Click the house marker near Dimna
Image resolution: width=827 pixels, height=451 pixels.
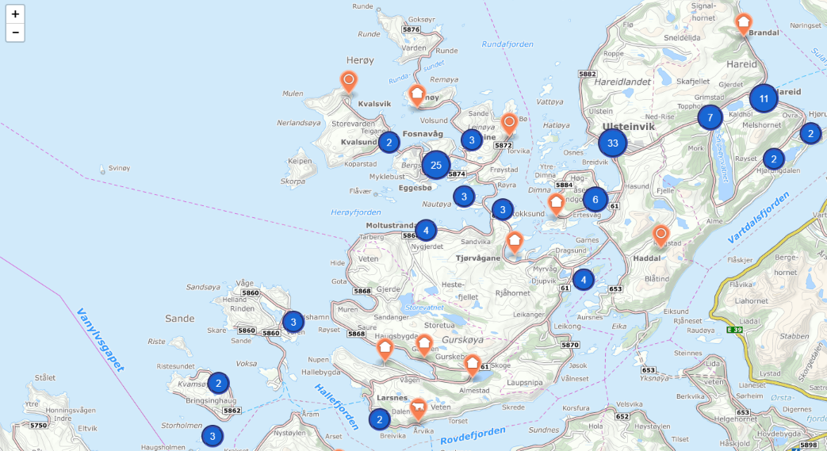[557, 202]
